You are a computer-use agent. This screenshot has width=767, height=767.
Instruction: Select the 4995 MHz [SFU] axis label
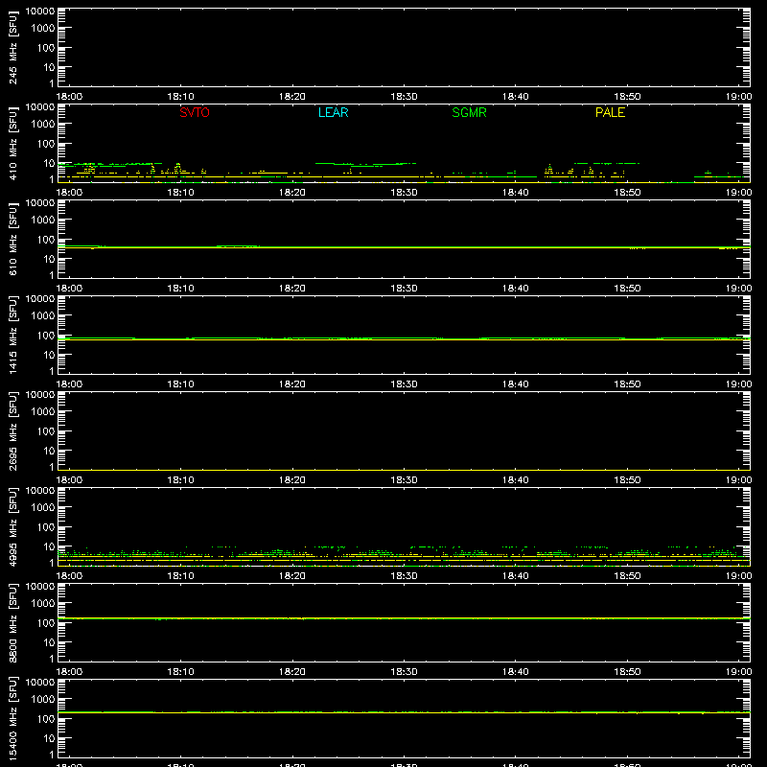12,526
